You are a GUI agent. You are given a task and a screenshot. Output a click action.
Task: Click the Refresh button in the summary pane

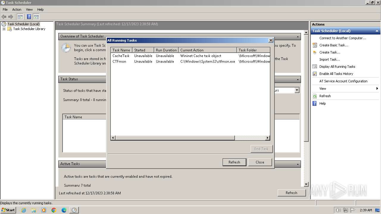pyautogui.click(x=291, y=193)
